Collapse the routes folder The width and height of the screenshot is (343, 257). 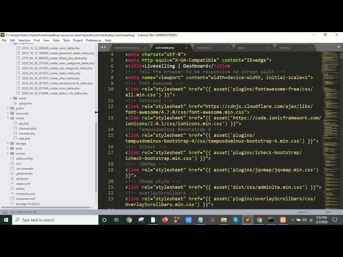coord(8,118)
